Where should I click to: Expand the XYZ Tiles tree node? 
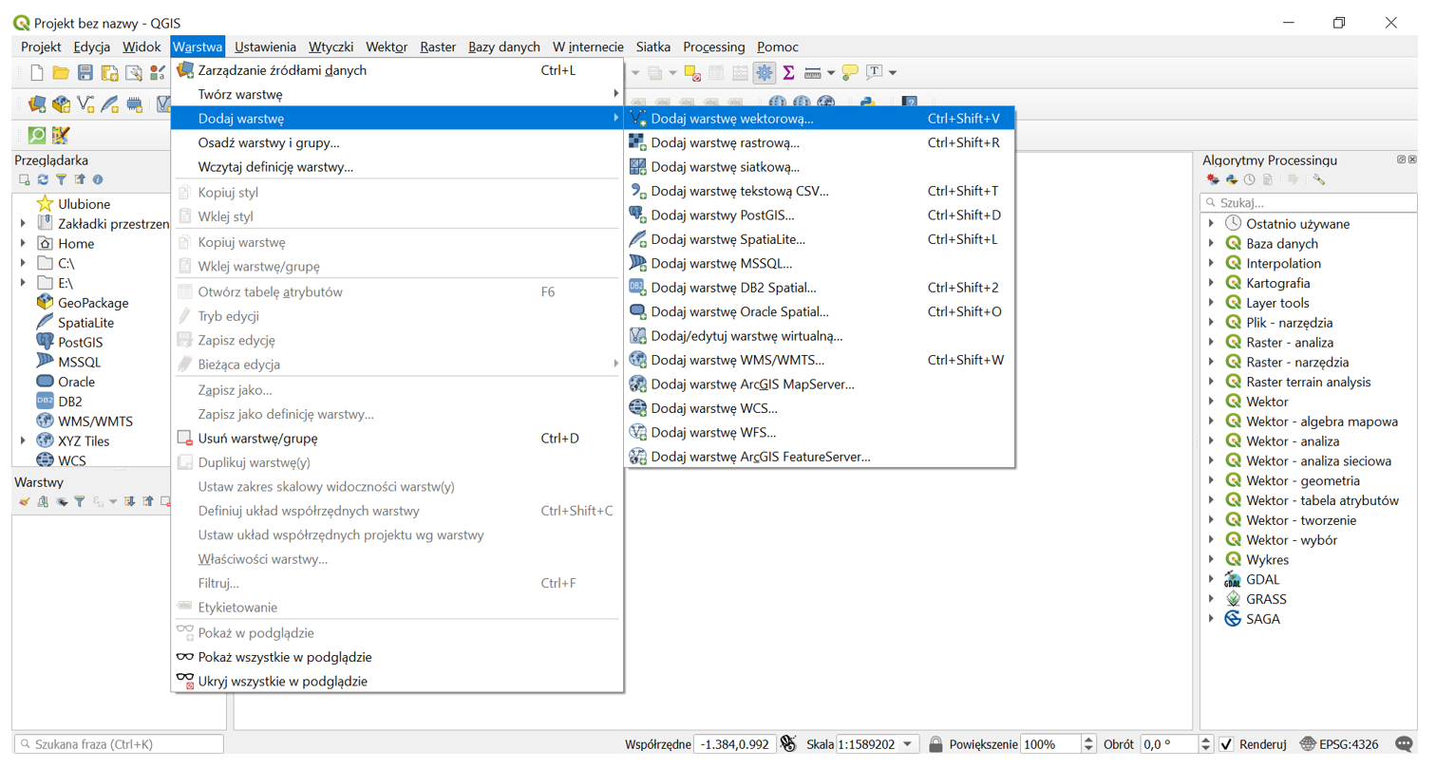tap(23, 441)
